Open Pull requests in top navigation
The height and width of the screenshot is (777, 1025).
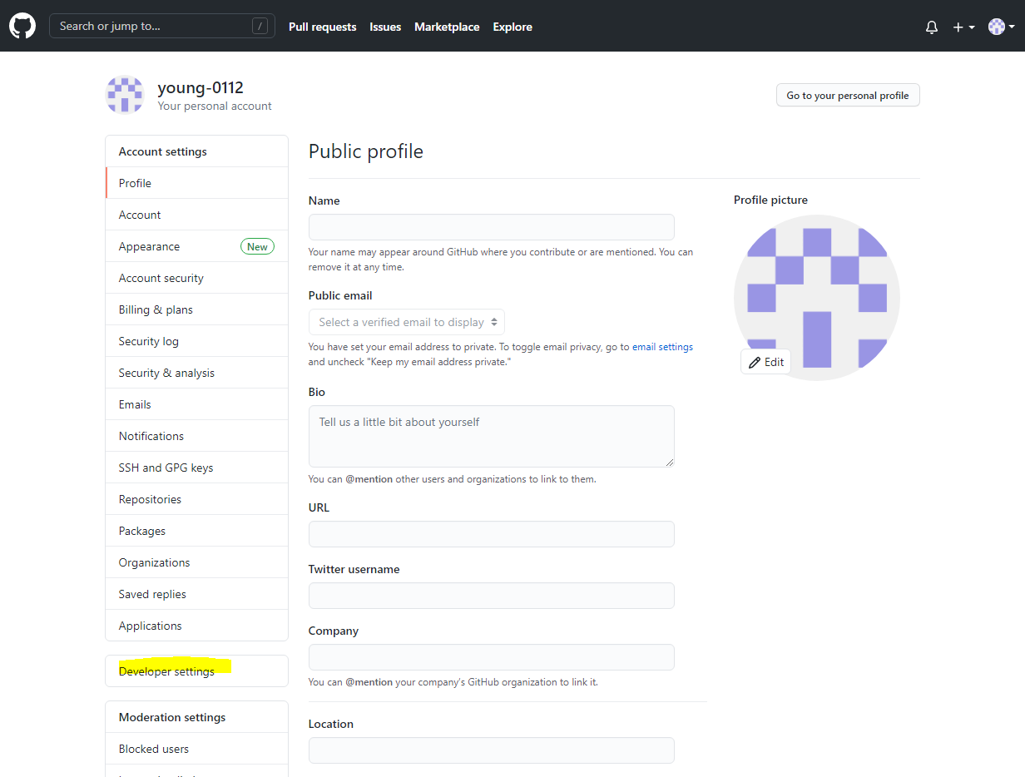pos(322,27)
